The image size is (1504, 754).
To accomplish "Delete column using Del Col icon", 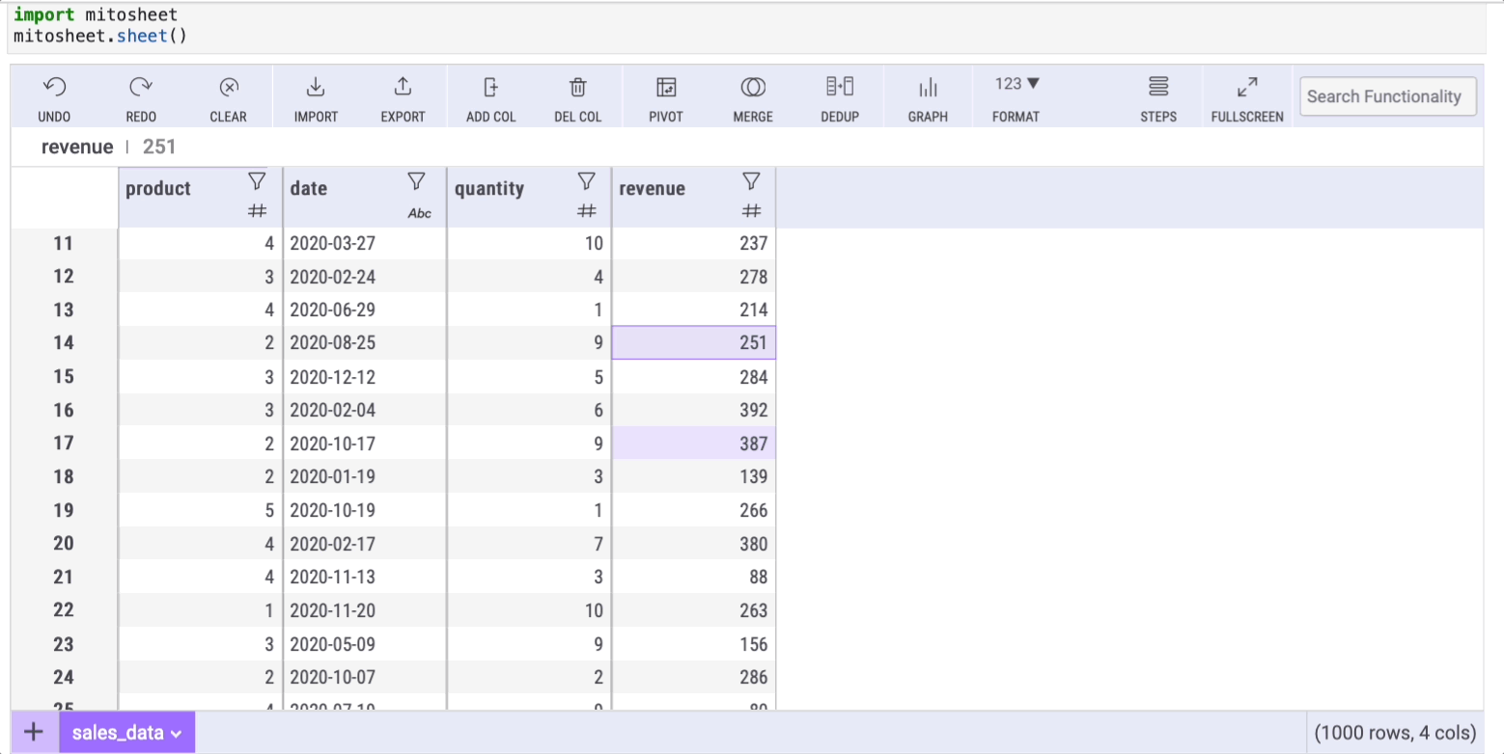I will click(x=578, y=88).
